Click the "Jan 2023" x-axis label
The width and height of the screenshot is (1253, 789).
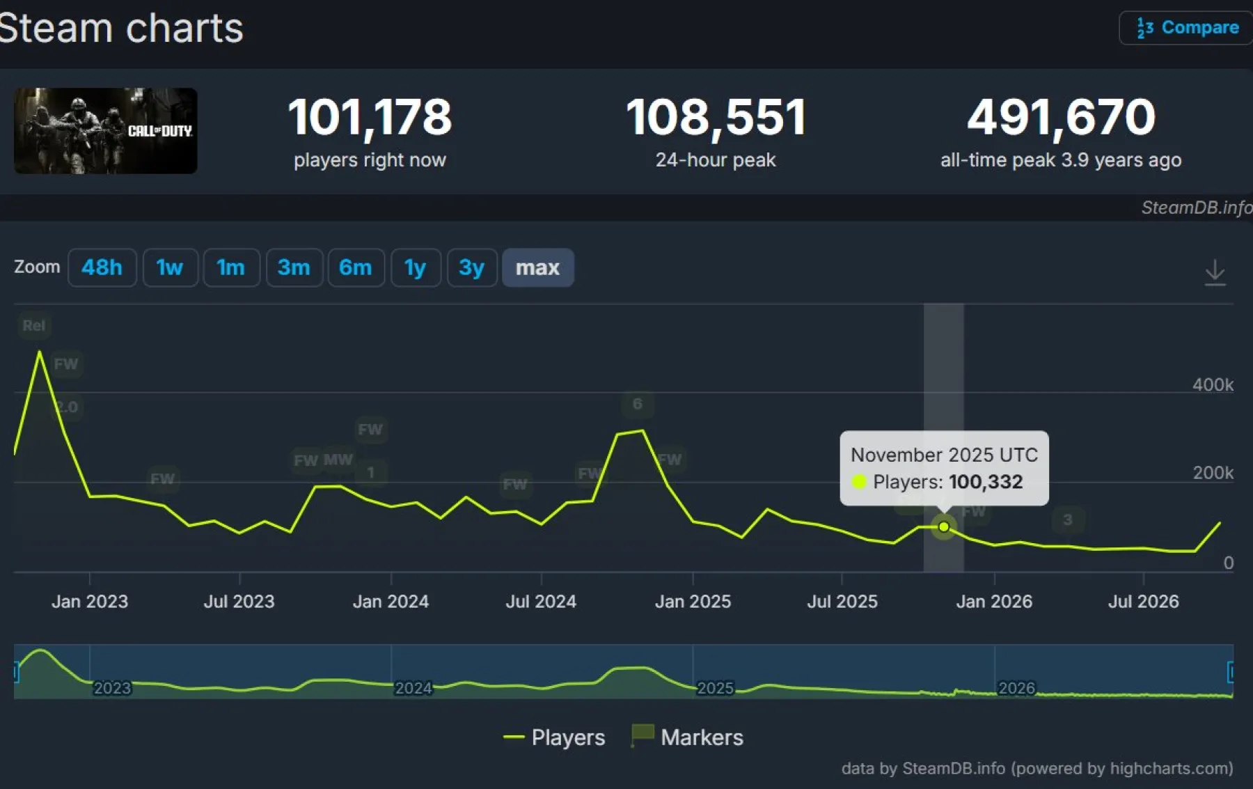pyautogui.click(x=90, y=602)
